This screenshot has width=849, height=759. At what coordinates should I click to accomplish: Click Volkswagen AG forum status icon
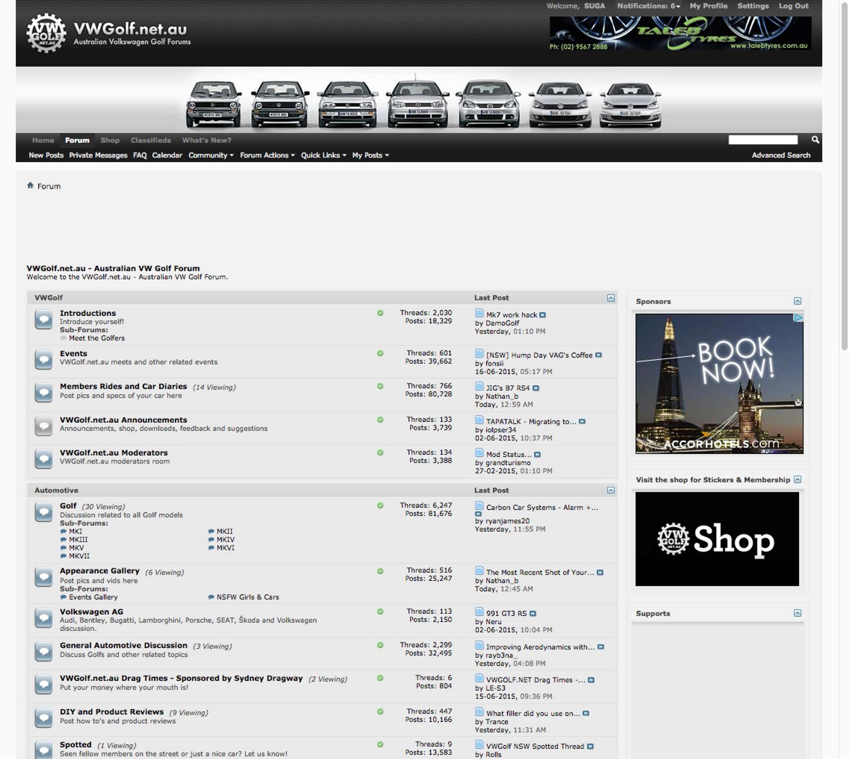pyautogui.click(x=43, y=618)
